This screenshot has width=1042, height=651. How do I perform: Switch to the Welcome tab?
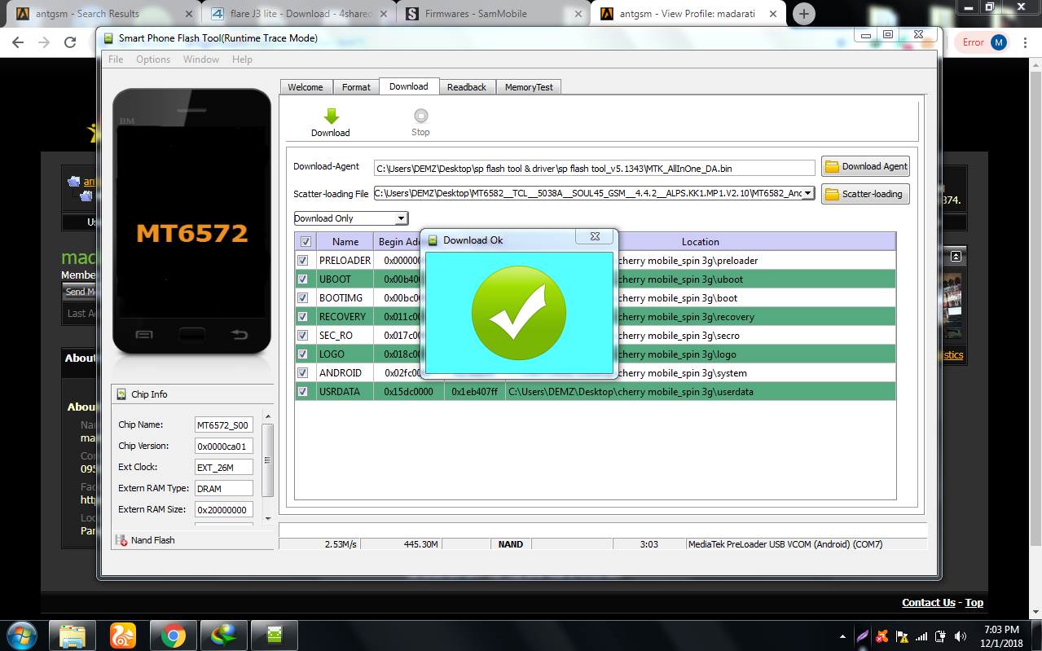tap(306, 87)
